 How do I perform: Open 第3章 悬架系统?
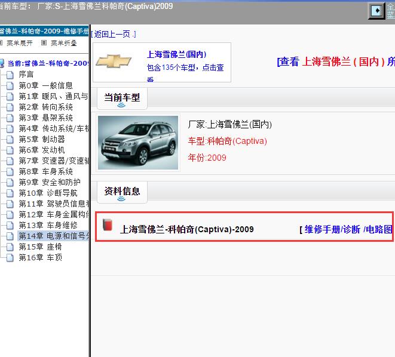(x=45, y=118)
